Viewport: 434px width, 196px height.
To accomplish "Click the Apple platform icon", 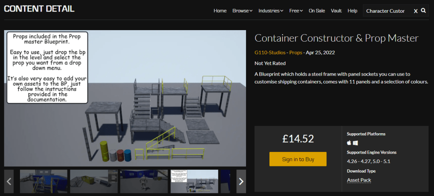I will pos(349,143).
